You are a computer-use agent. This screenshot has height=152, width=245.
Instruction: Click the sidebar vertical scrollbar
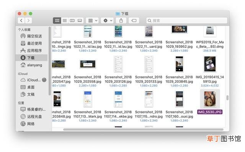[50, 61]
